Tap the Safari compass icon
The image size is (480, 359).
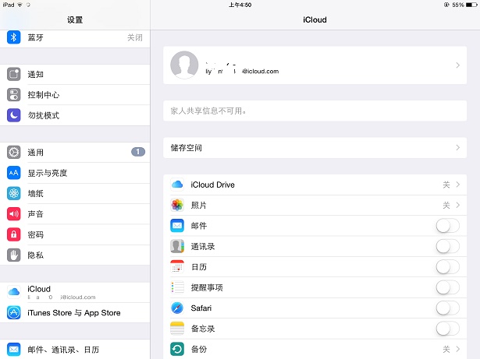(x=177, y=308)
